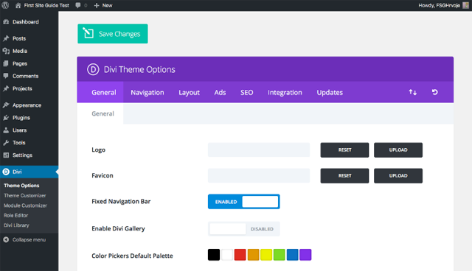
Task: Click the Comments bubble icon in sidebar
Action: [x=6, y=76]
